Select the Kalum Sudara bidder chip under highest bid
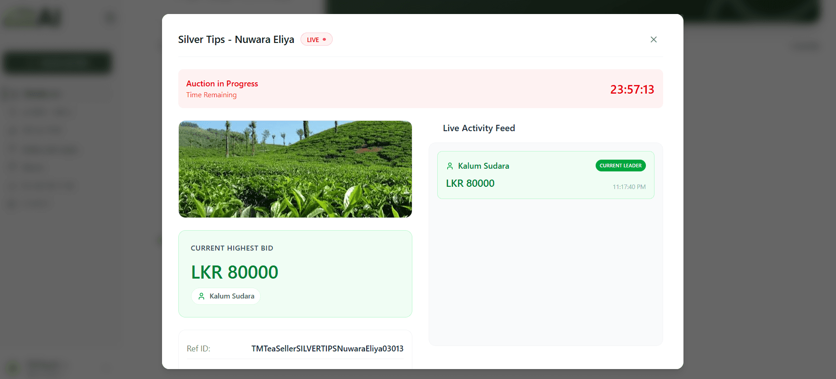Screen dimensions: 836x379 click(226, 296)
